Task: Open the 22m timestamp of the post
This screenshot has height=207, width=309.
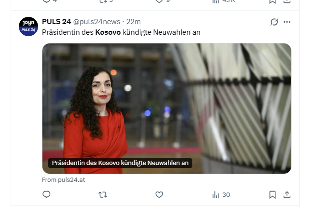Action: tap(134, 22)
